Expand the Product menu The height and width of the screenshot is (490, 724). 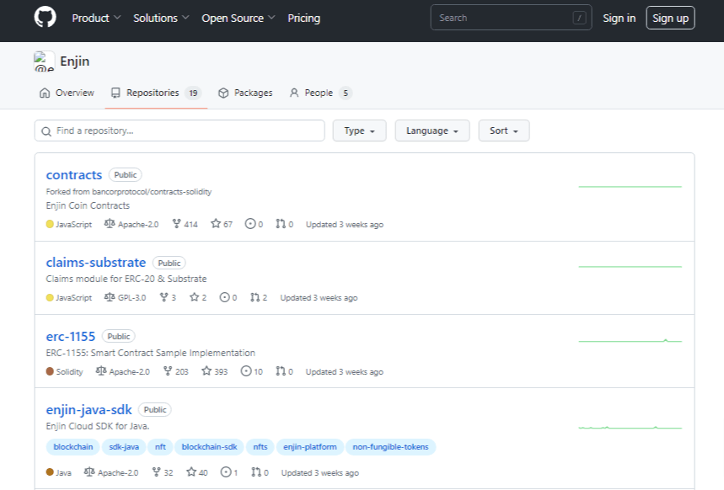coord(96,18)
